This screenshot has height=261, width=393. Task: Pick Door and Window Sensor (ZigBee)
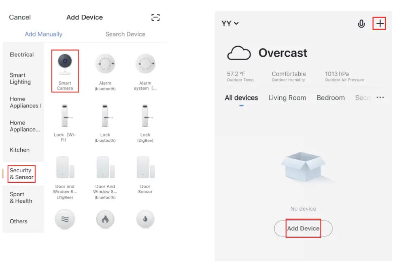point(65,178)
